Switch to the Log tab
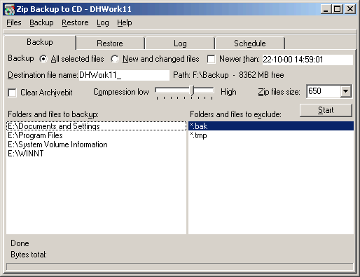The image size is (360, 277). 180,43
